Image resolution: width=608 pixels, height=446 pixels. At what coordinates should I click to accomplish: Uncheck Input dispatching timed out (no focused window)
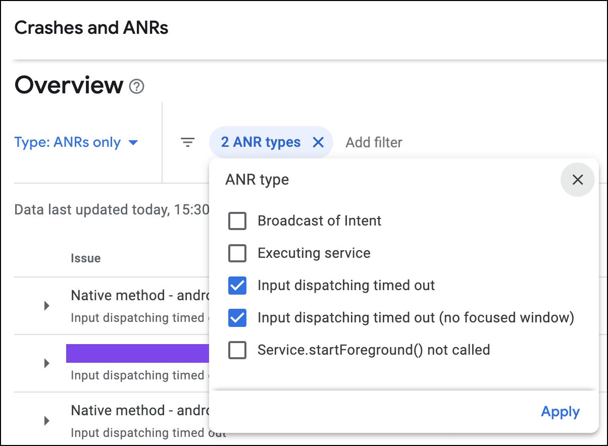tap(237, 318)
